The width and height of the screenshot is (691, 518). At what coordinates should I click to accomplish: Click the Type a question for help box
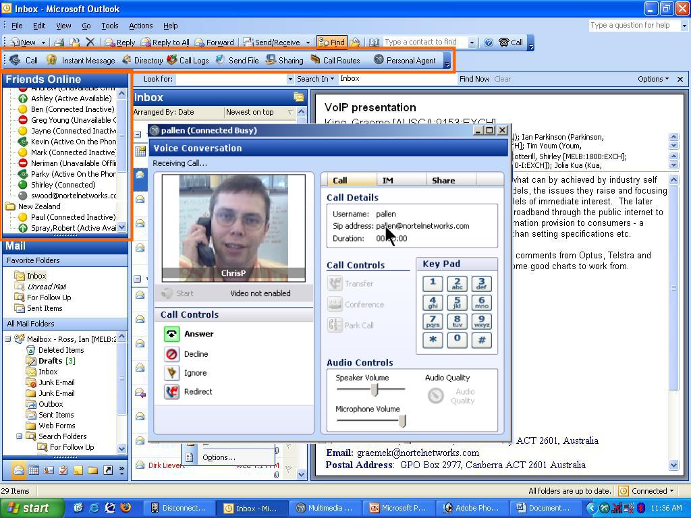tap(634, 25)
